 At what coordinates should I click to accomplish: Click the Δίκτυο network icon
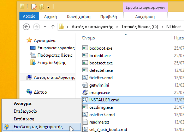[29, 92]
